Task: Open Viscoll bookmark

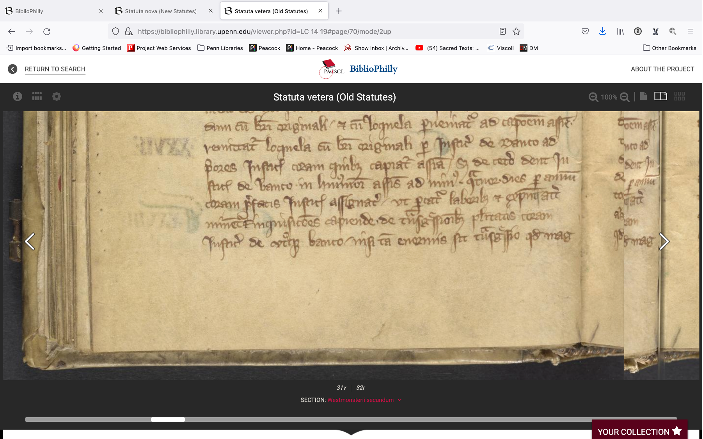Action: click(x=501, y=48)
